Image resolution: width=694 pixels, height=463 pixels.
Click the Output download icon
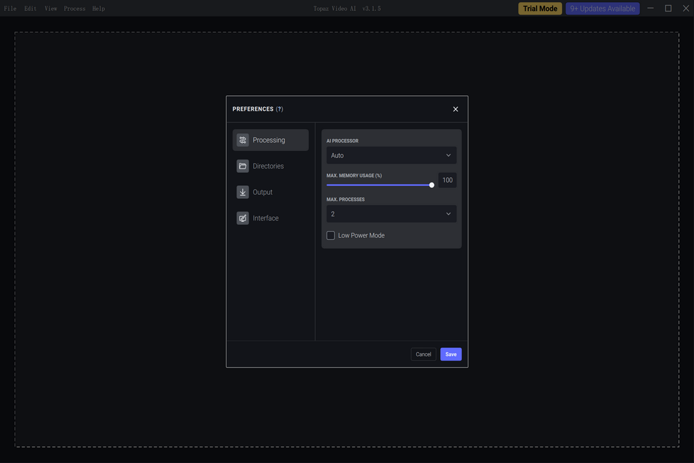pyautogui.click(x=243, y=192)
